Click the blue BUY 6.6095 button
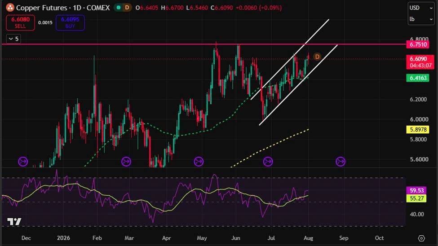 (x=70, y=22)
